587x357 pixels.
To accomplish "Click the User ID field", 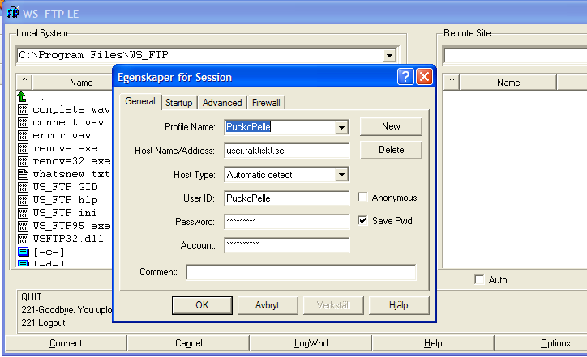I will (x=287, y=198).
